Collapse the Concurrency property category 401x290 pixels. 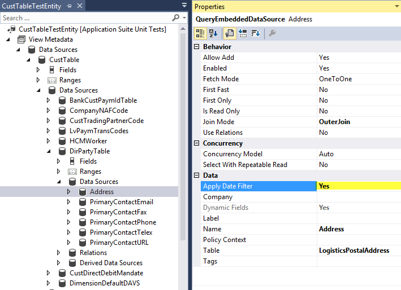coord(197,143)
